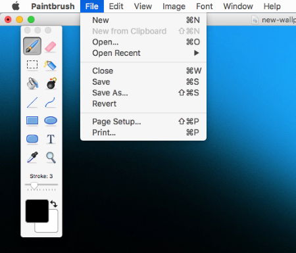Screen dimensions: 296x253
Task: Open the Edit menu
Action: click(116, 6)
